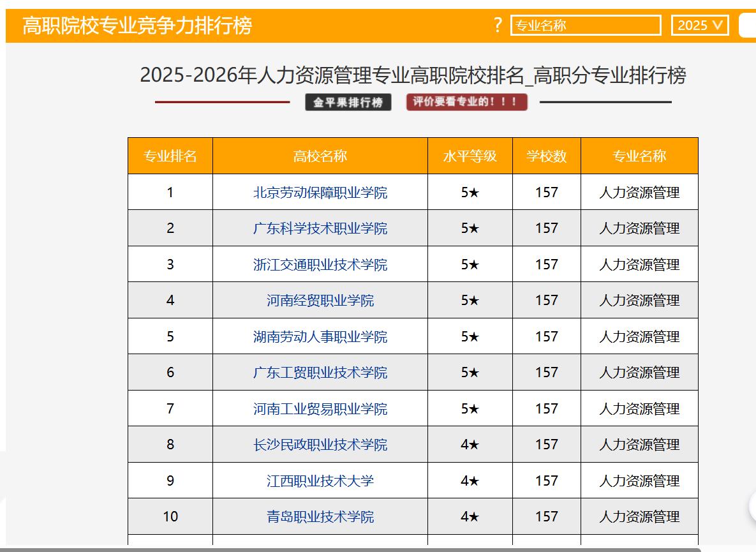Open 广东科学技术职业学院 link
756x552 pixels.
click(x=320, y=228)
